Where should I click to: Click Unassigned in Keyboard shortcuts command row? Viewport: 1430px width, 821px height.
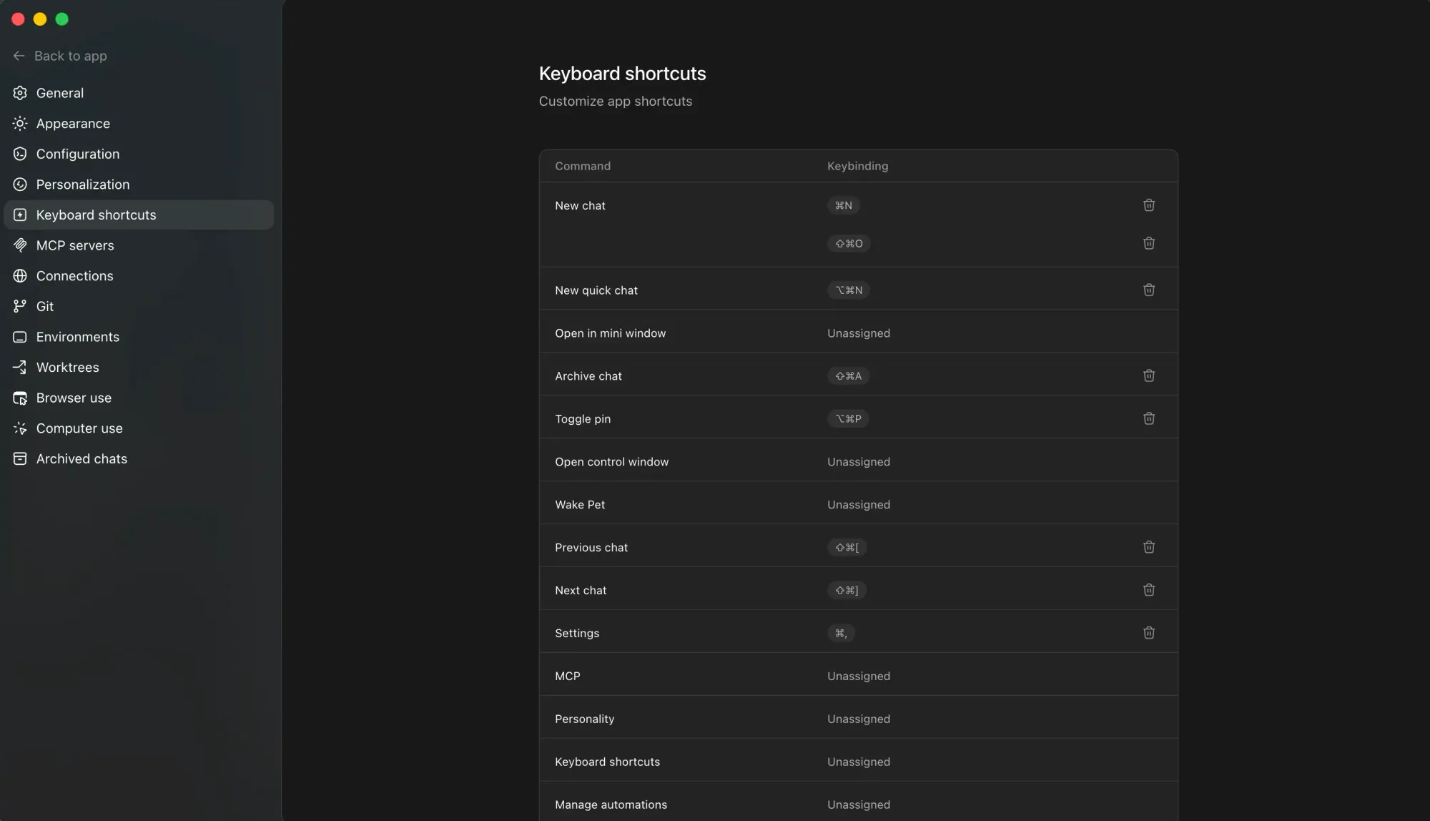[859, 762]
